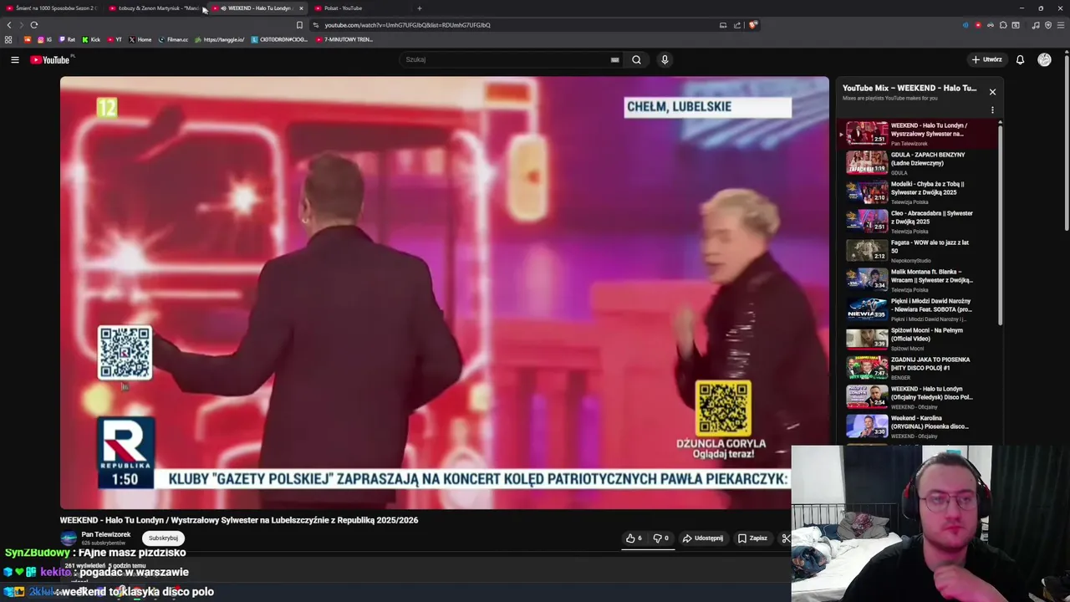Open the YouTube hamburger guide menu

click(x=14, y=59)
